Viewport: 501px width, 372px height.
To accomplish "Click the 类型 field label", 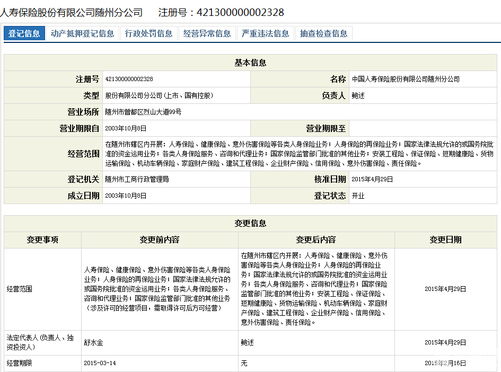I will tap(91, 95).
